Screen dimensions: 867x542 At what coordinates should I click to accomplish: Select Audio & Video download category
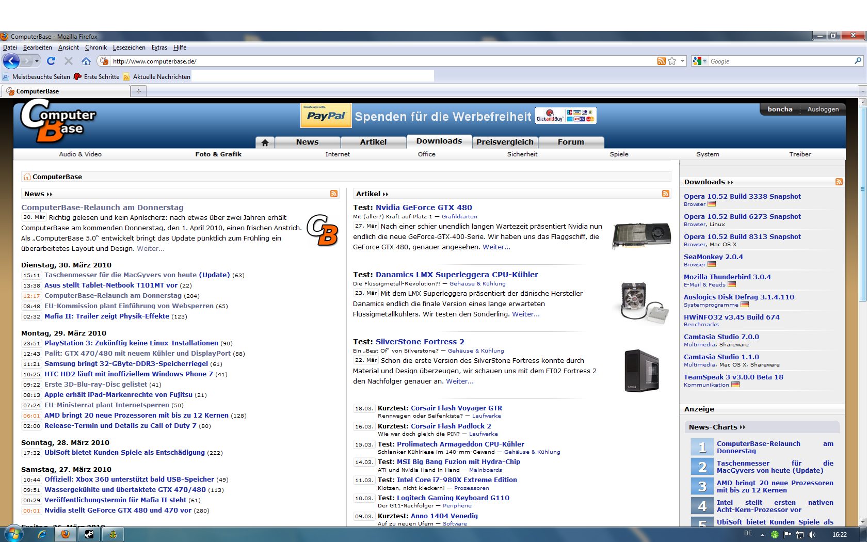(80, 154)
